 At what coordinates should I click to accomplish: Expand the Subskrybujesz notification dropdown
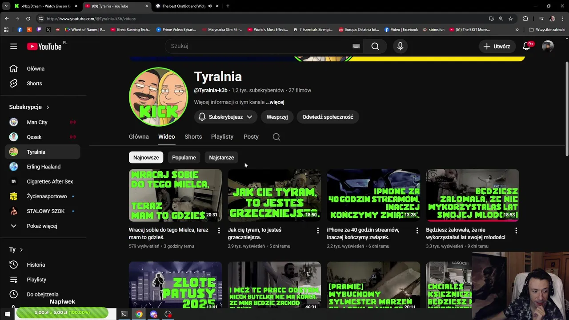coord(226,117)
